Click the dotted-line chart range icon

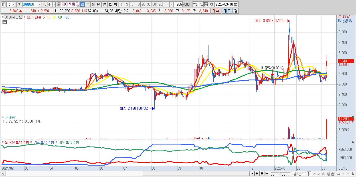tap(304, 174)
